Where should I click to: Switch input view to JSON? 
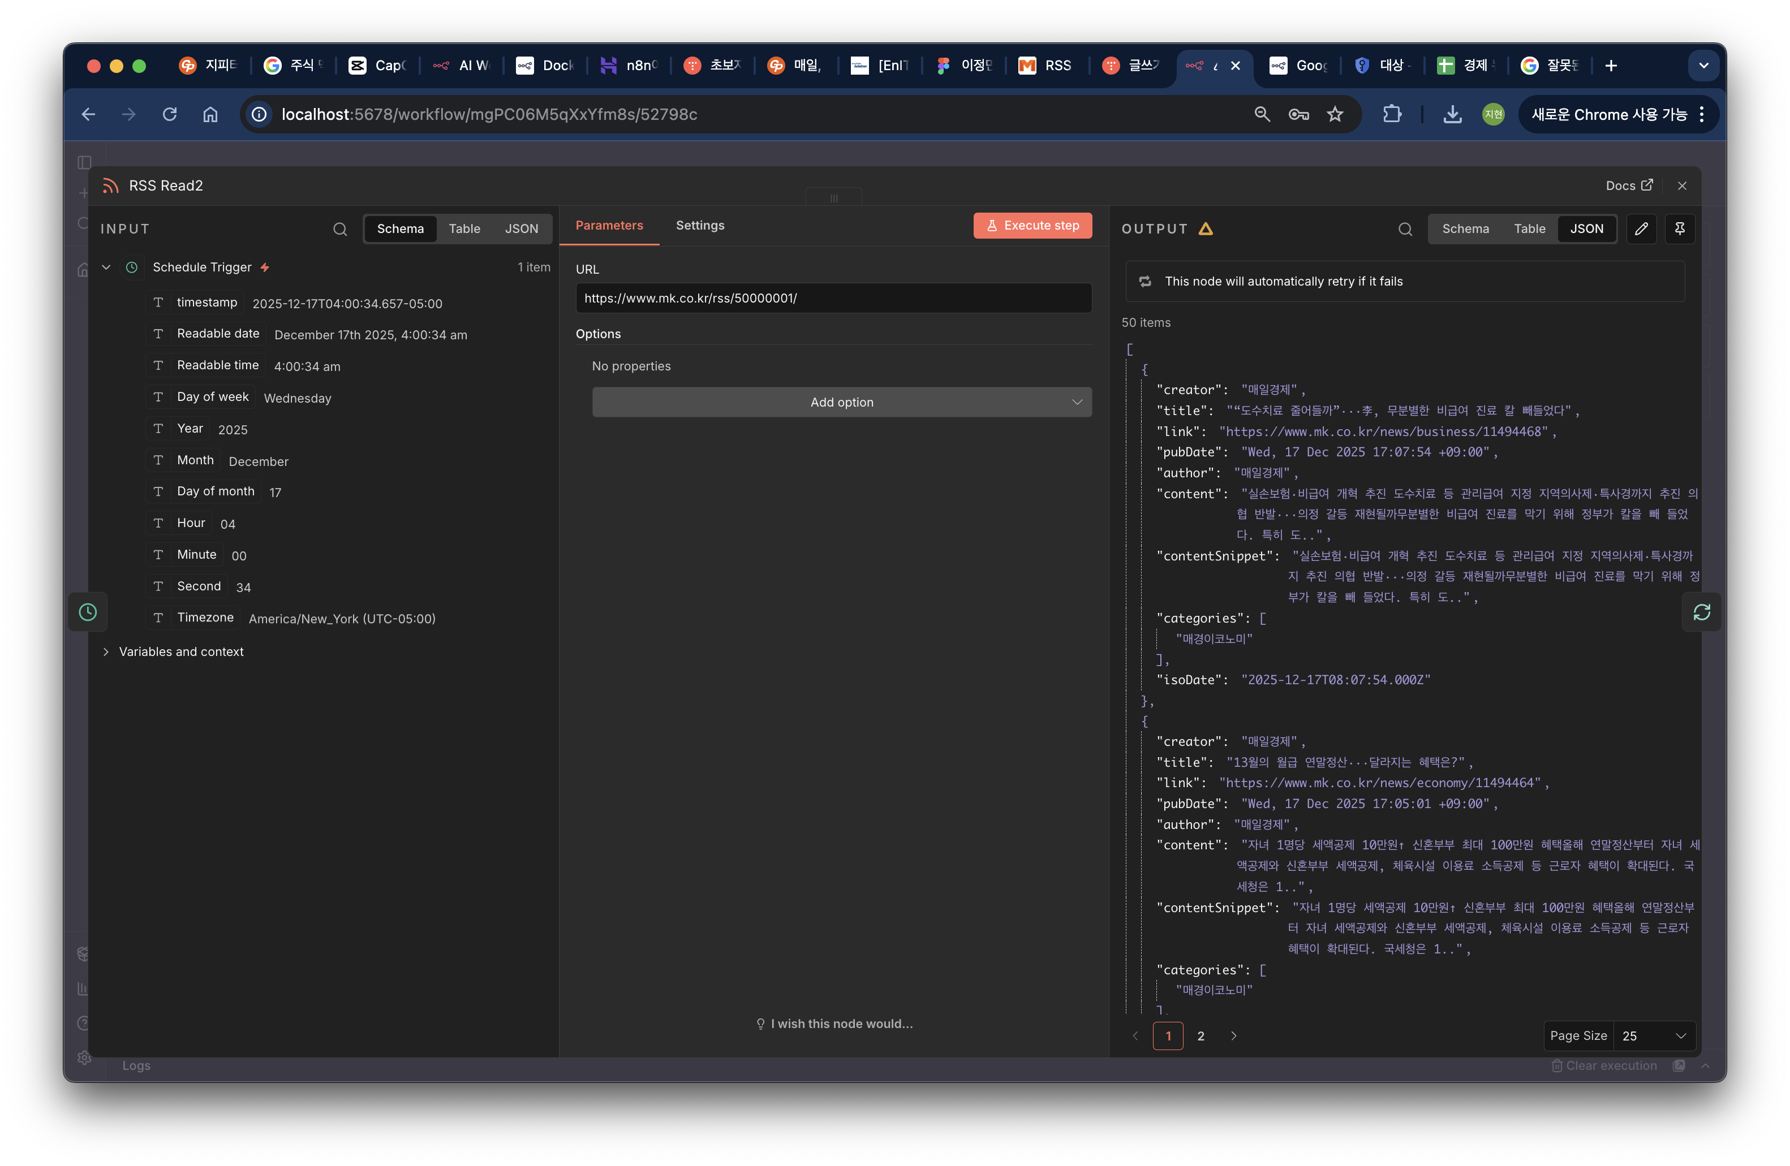(521, 228)
